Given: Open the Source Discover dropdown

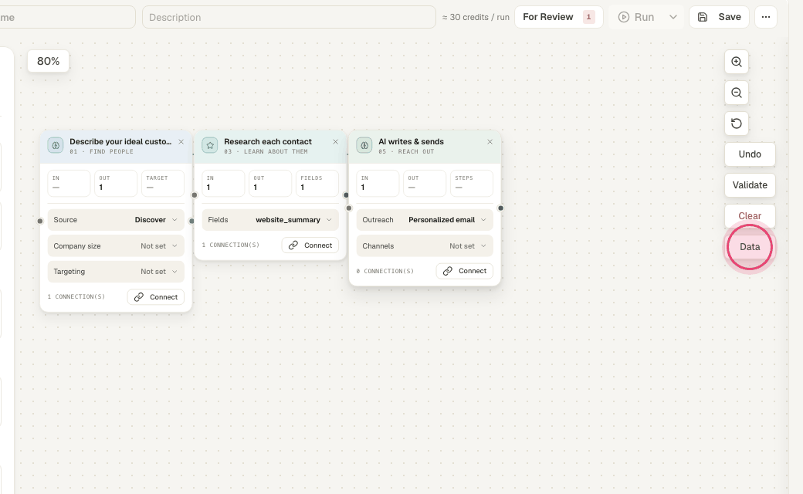Looking at the screenshot, I should (x=116, y=220).
